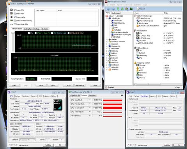This screenshot has height=149, width=187.
Task: Toggle the Stress system memory checkbox
Action: [15, 21]
